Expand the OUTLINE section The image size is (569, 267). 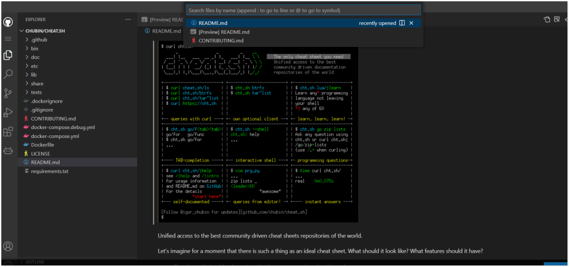click(x=77, y=262)
